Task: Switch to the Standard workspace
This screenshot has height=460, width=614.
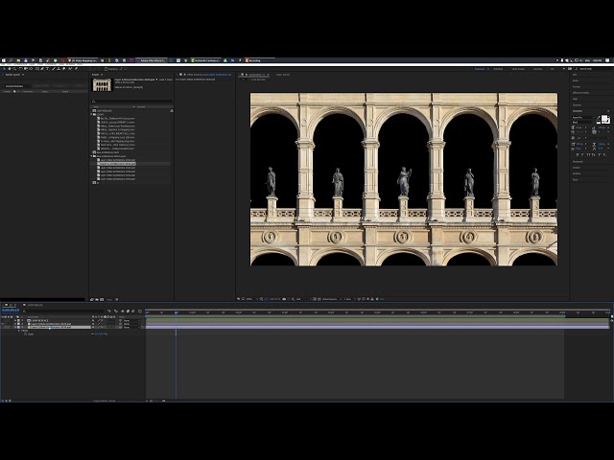Action: 498,69
